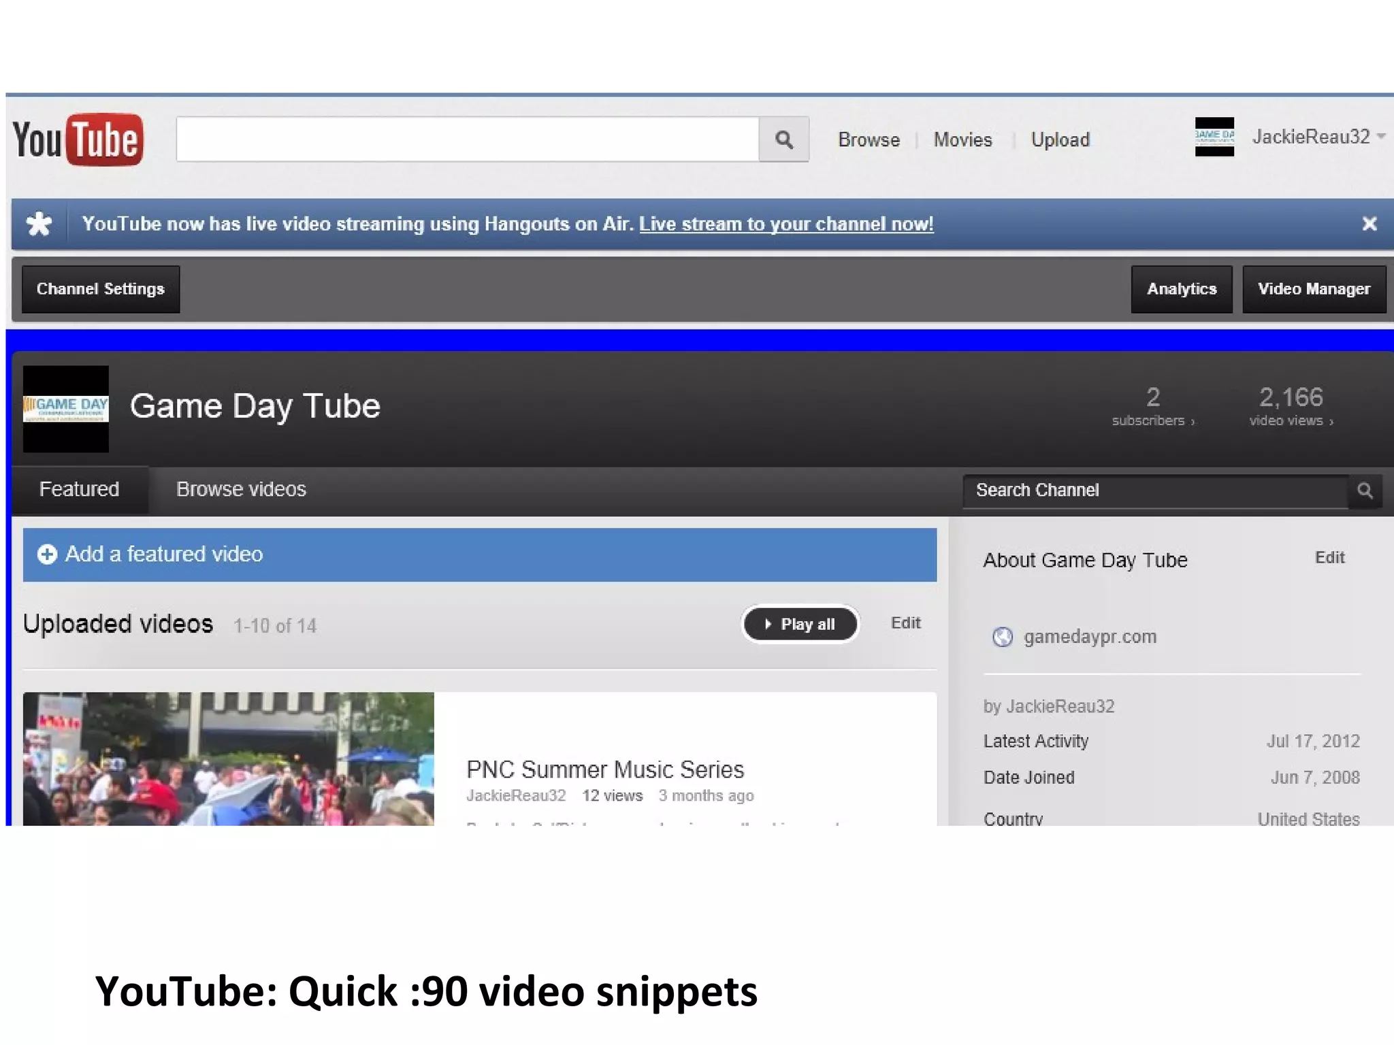
Task: Click the Game Day Tube channel title
Action: 255,407
